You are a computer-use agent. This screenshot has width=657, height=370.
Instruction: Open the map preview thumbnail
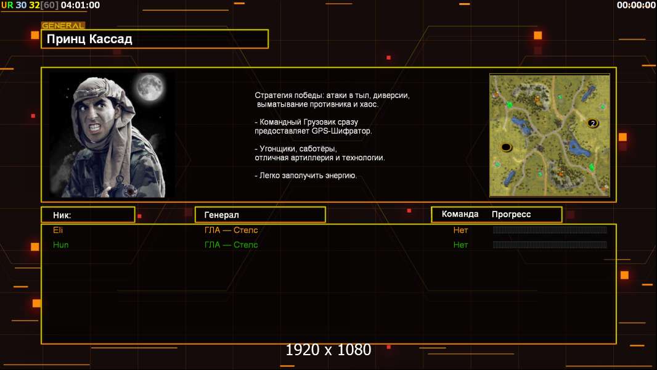point(550,135)
